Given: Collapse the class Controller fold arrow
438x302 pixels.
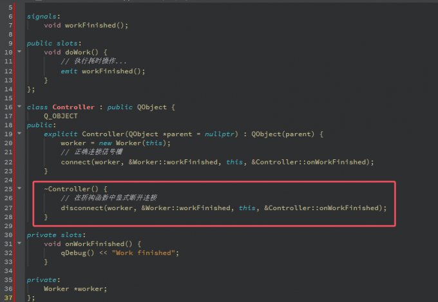Looking at the screenshot, I should pyautogui.click(x=20, y=107).
